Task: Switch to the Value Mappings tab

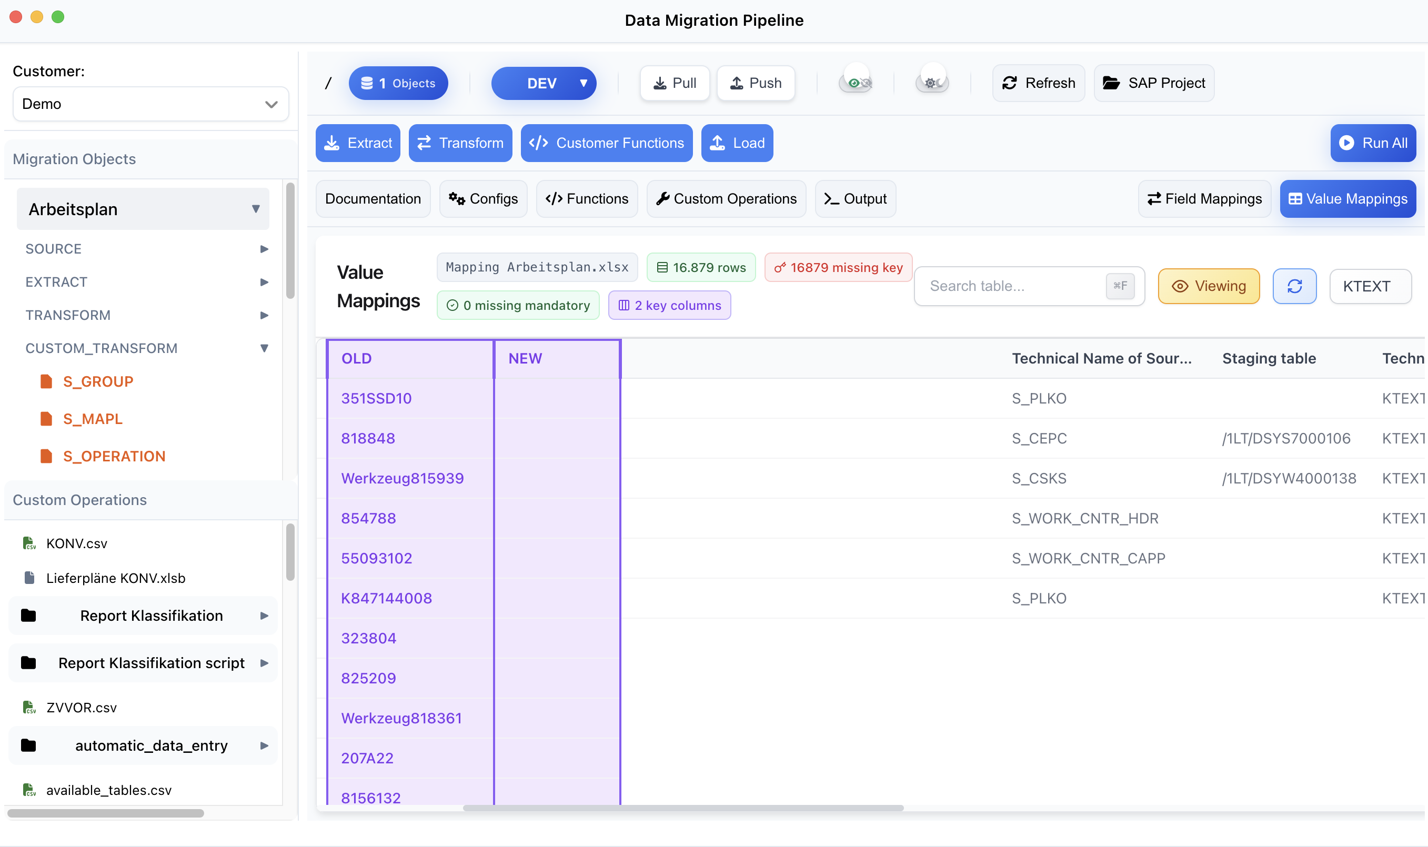Action: point(1347,199)
